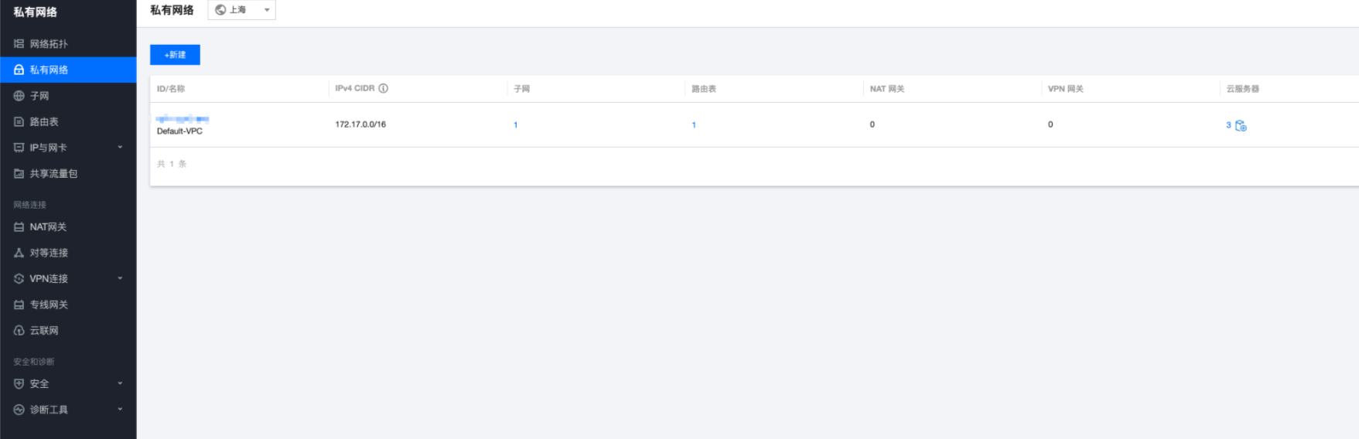This screenshot has height=439, width=1359.
Task: Expand the 安全 submenu arrow
Action: point(120,383)
